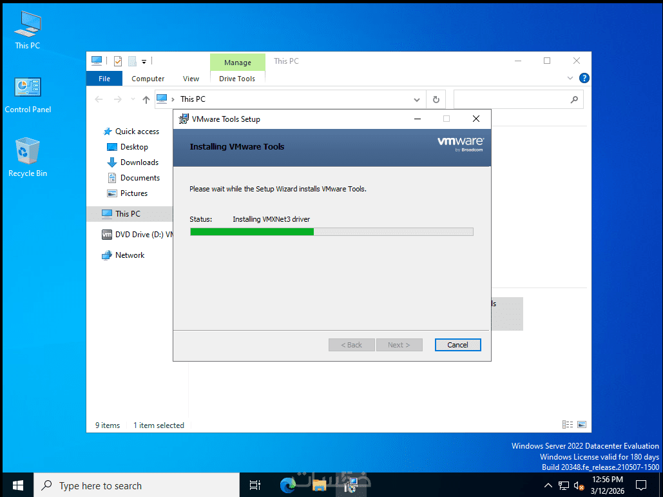This screenshot has height=497, width=663.
Task: Select Desktop in navigation pane
Action: pos(128,147)
